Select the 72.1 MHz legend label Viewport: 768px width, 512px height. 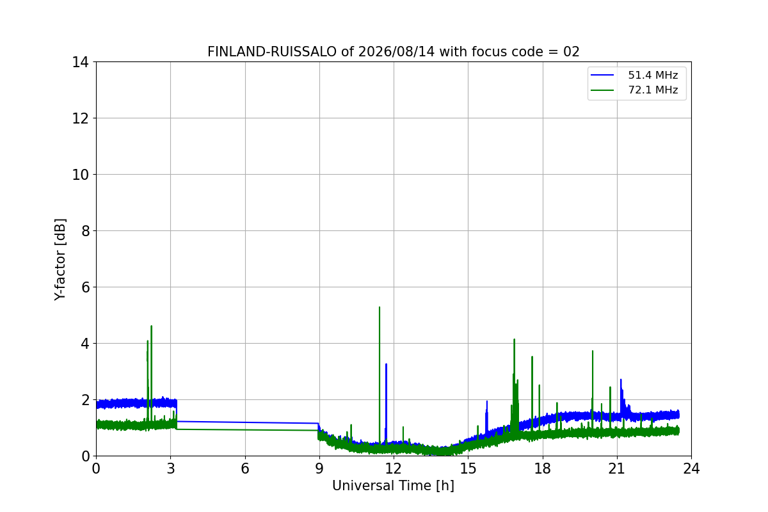click(x=653, y=90)
